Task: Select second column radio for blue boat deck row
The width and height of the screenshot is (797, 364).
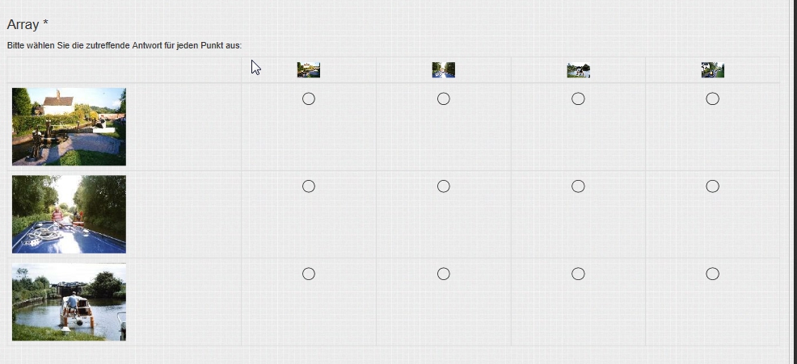Action: [443, 186]
